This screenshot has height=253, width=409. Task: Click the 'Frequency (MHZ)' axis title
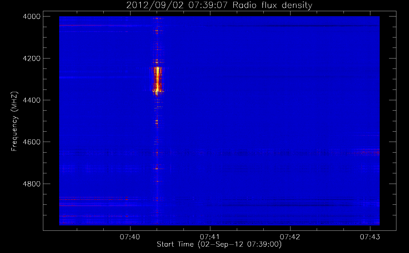(15, 121)
